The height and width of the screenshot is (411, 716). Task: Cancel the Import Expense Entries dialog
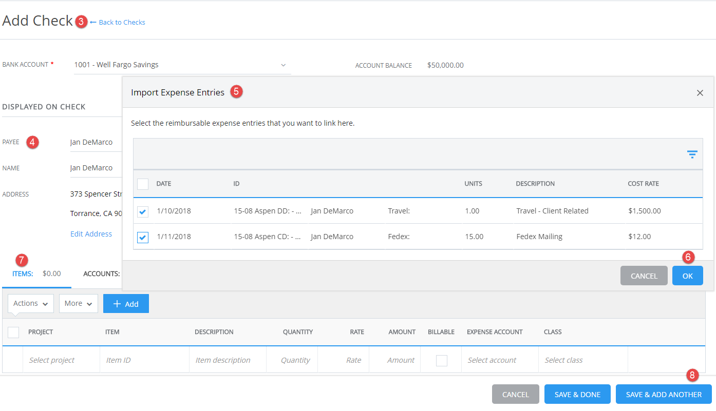click(x=644, y=276)
